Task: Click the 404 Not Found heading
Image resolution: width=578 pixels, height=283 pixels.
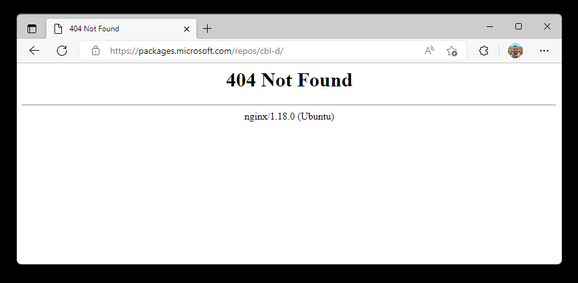Action: pyautogui.click(x=290, y=80)
